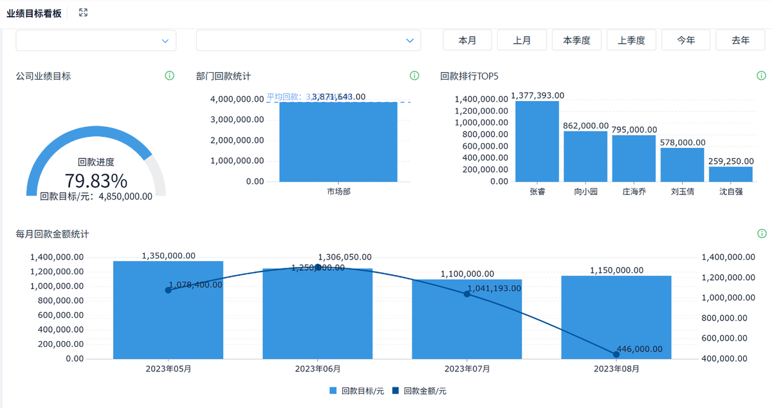The height and width of the screenshot is (408, 772).
Task: Open info icon for 部门回款统计
Action: pos(415,76)
